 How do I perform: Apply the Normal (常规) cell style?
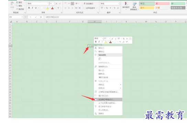coord(147,4)
